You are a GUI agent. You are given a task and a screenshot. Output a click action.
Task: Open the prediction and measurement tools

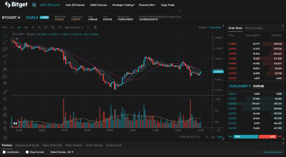[5, 77]
